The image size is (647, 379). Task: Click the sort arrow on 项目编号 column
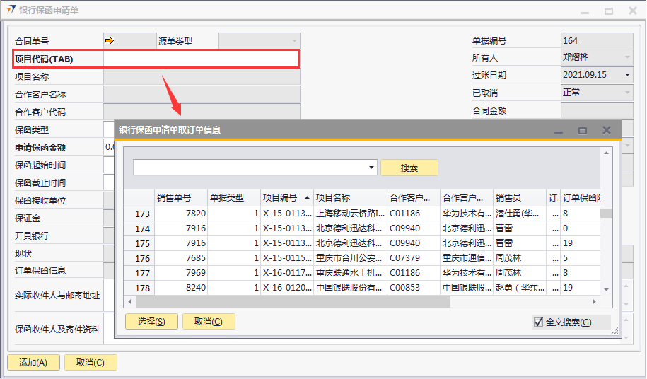(x=306, y=198)
